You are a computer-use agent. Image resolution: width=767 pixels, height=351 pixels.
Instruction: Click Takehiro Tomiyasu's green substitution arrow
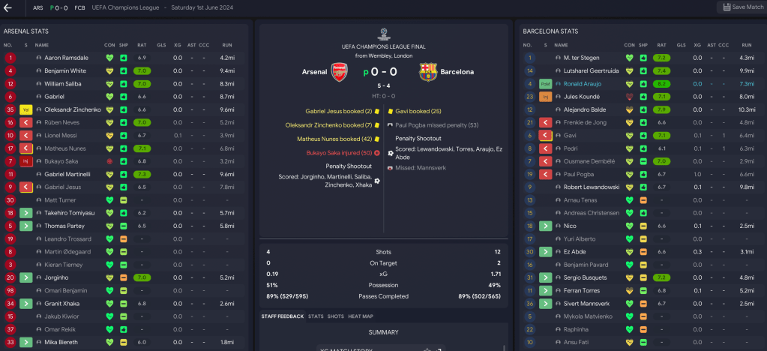[25, 213]
